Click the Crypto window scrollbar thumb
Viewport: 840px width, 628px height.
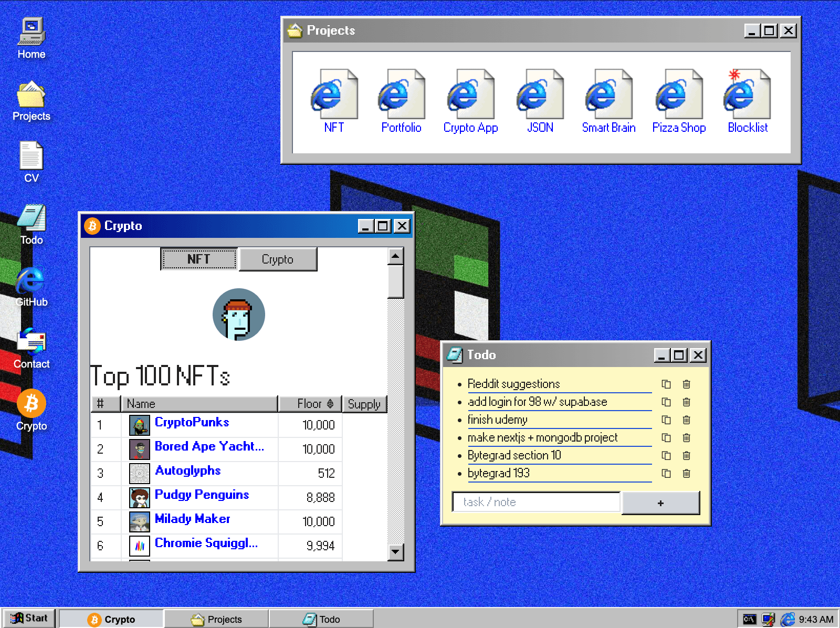click(395, 281)
